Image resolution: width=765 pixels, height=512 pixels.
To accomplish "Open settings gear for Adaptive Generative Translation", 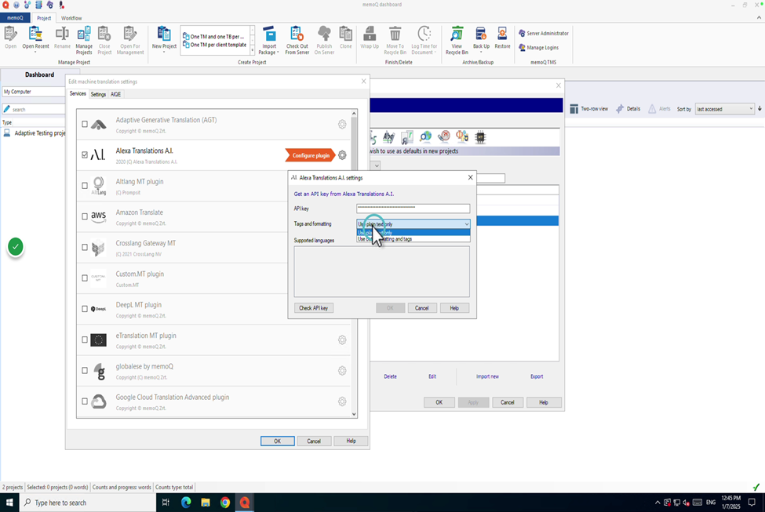I will (342, 125).
